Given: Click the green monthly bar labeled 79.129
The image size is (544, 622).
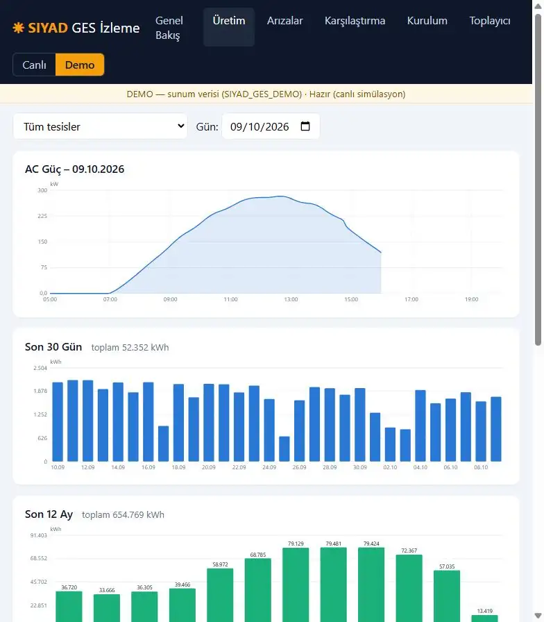Looking at the screenshot, I should pyautogui.click(x=296, y=585).
